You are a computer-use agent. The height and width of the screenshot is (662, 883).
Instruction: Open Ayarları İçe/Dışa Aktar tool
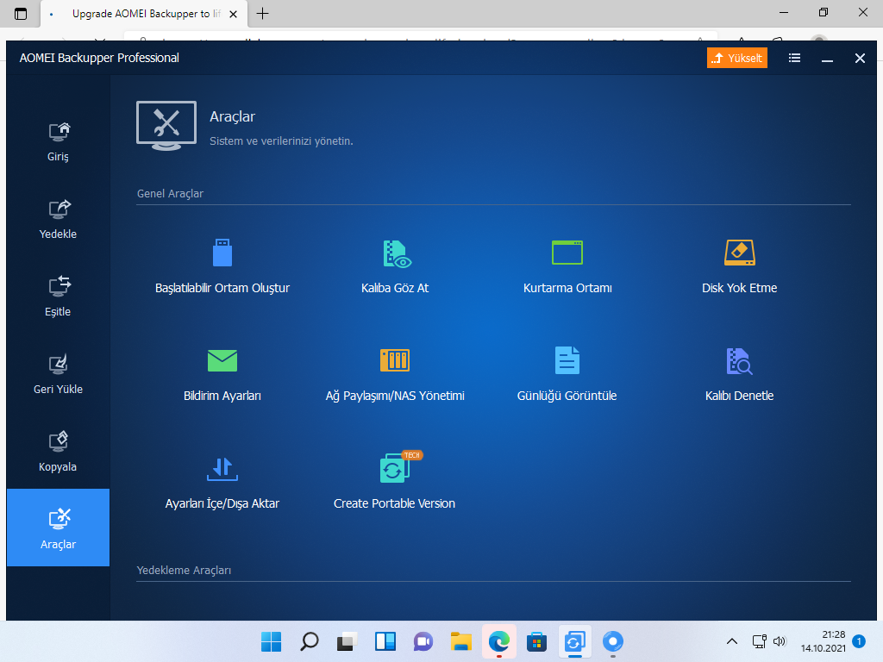[222, 483]
